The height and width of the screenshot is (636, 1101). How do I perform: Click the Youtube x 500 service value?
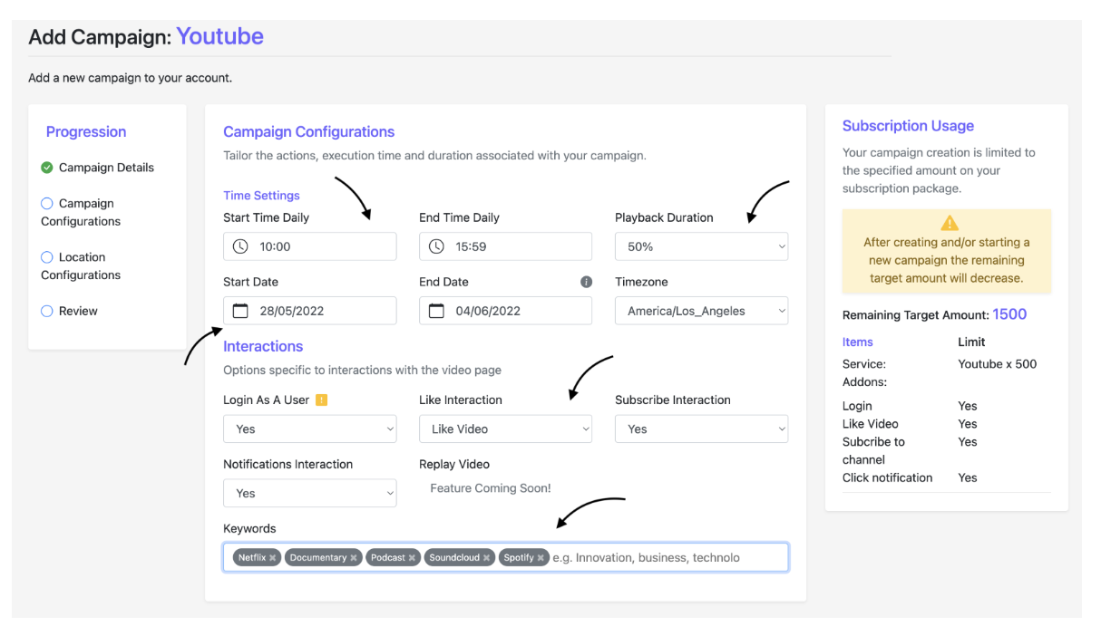tap(998, 364)
